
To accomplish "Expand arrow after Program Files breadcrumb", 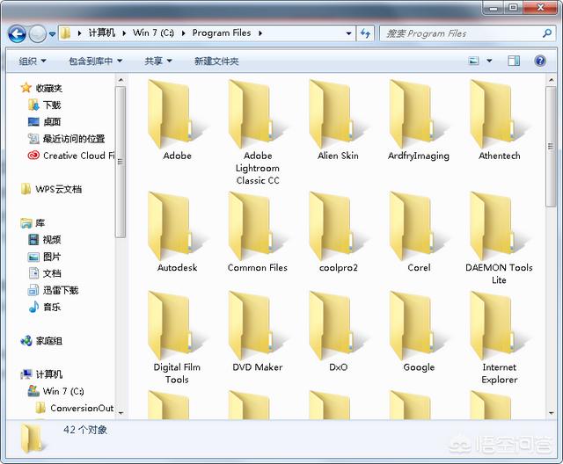I will (260, 33).
